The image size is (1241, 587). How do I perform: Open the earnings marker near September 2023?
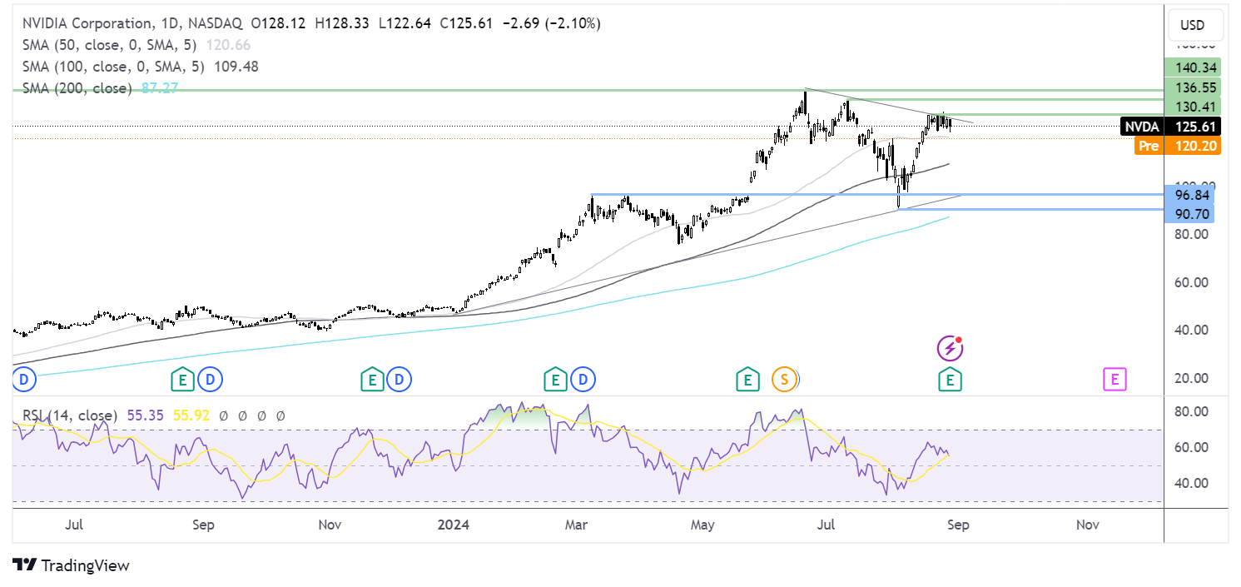182,381
